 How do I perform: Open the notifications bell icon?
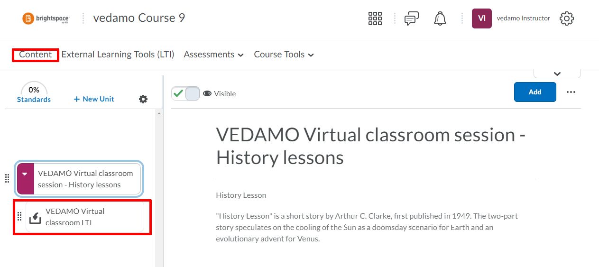click(x=440, y=18)
